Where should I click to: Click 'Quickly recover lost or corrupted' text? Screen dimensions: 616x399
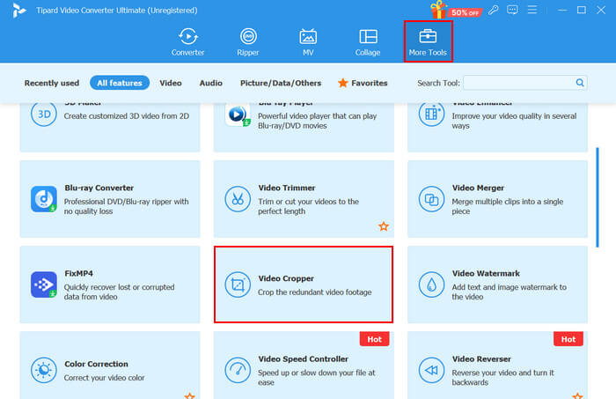[119, 292]
